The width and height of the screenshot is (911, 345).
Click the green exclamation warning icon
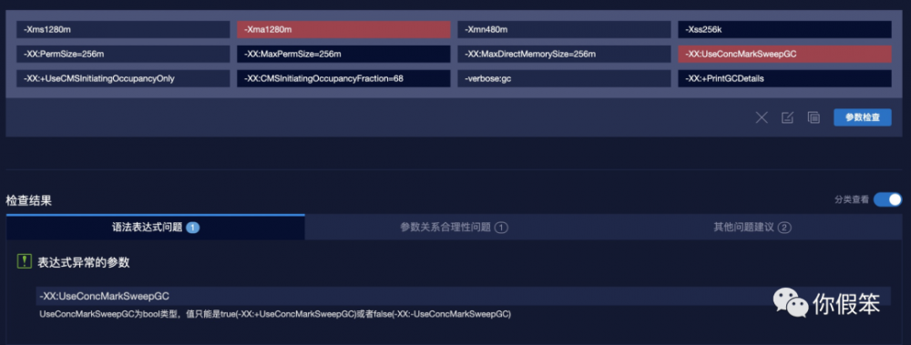(24, 262)
